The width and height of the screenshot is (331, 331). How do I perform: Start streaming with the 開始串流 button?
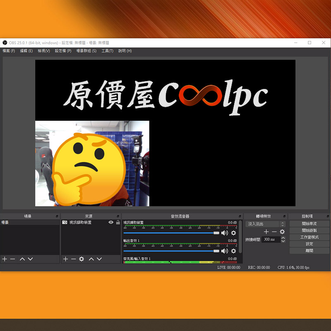pos(309,223)
